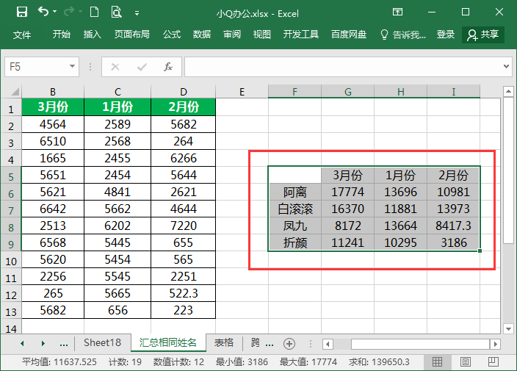Open the 开发工具 ribbon tab
Viewport: 517px width, 371px height.
[301, 35]
